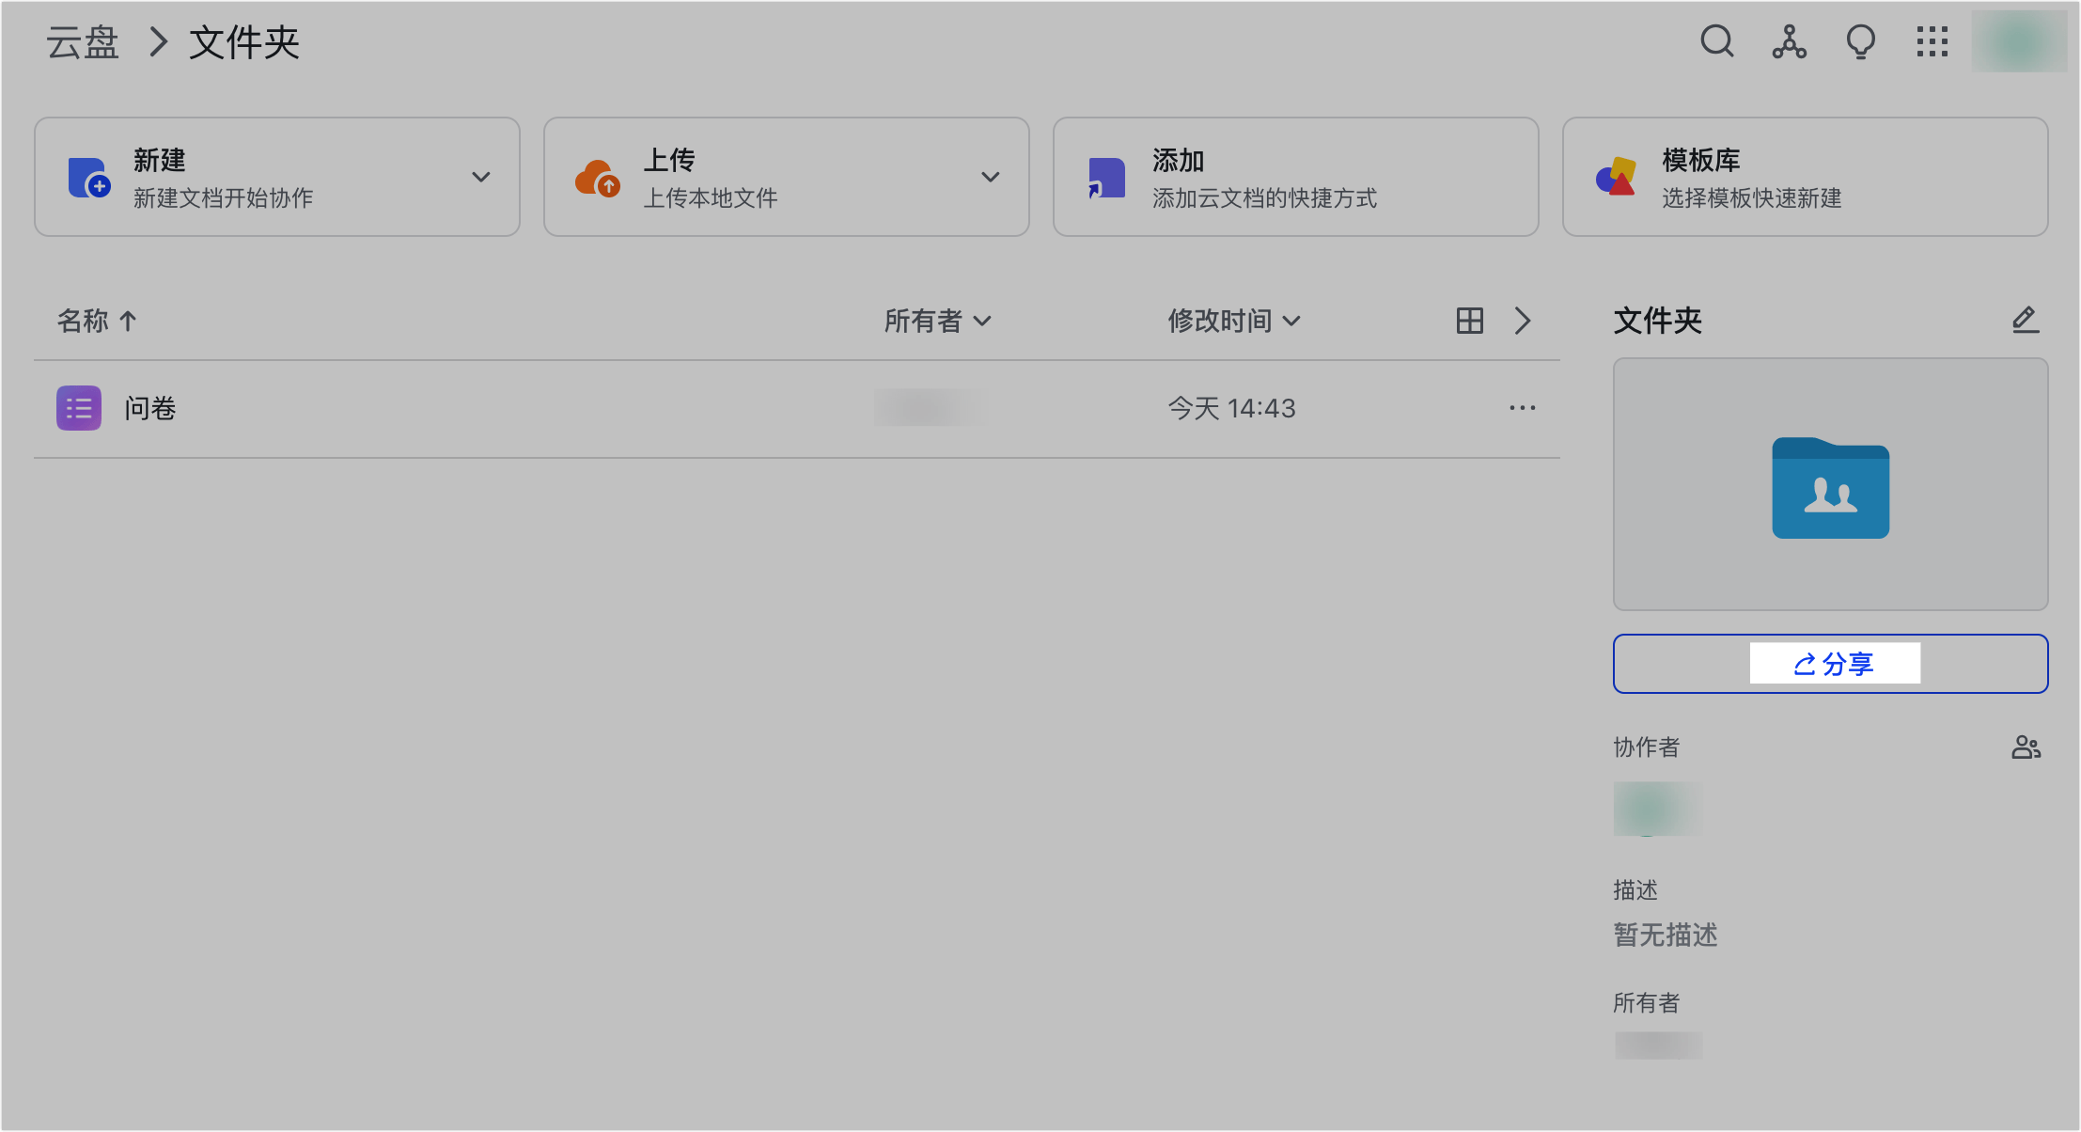Expand the 新建 dropdown arrow
Screen dimensions: 2081x1132
click(481, 177)
